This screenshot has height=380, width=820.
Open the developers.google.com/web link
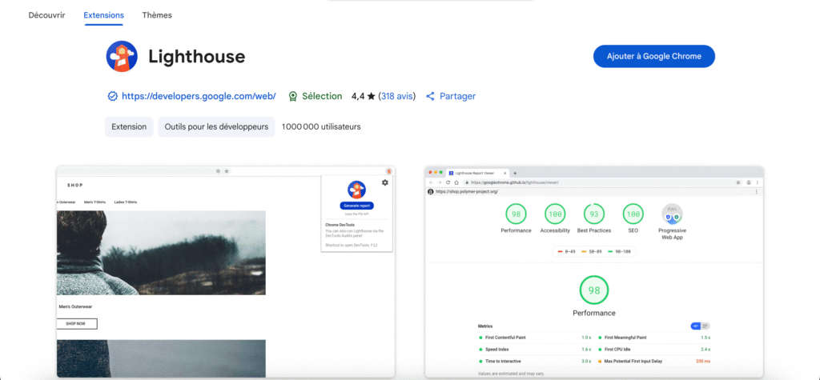(x=199, y=96)
